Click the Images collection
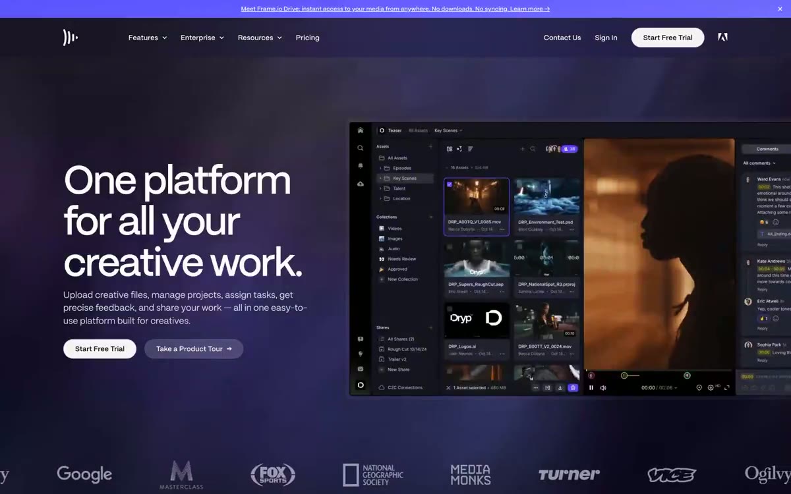791x494 pixels. (395, 238)
